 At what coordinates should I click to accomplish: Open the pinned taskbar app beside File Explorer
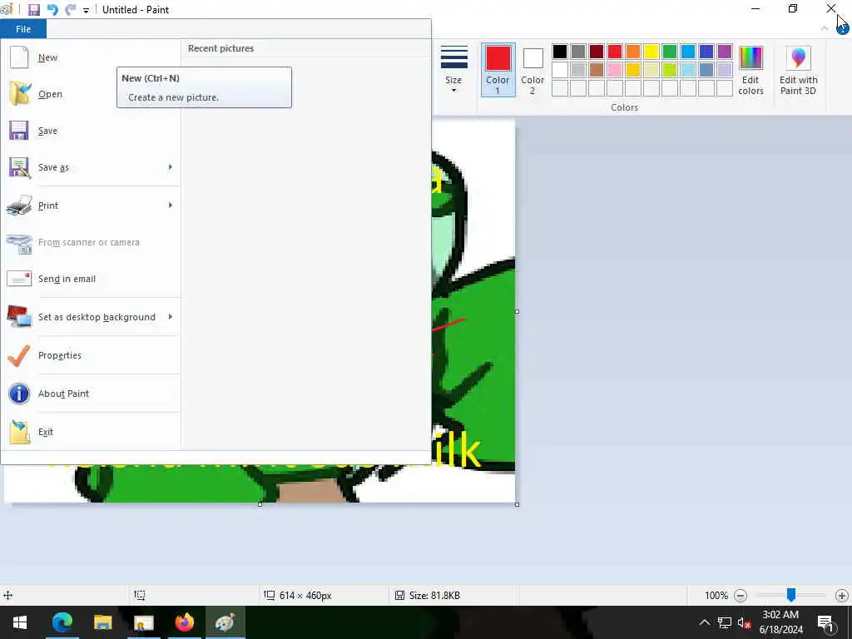point(143,622)
